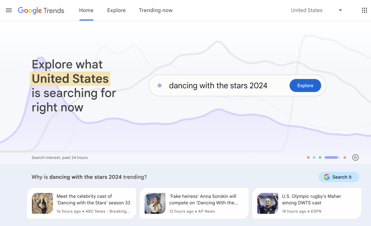
Task: Open the hamburger main menu
Action: click(x=9, y=10)
